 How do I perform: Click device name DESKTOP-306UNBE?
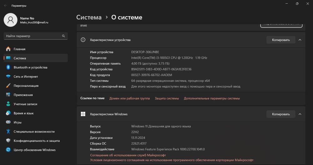pos(145,52)
